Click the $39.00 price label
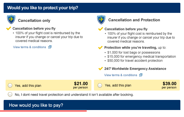This screenshot has width=184, height=117. [x=169, y=83]
